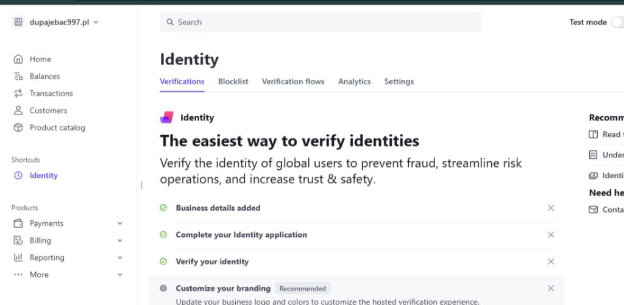Image resolution: width=624 pixels, height=305 pixels.
Task: Click the Complete your Identity application text
Action: point(241,234)
